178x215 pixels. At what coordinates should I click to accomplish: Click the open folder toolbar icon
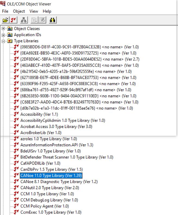click(x=5, y=20)
